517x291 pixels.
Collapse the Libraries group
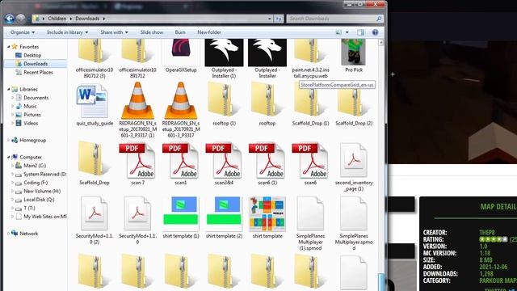[x=9, y=89]
